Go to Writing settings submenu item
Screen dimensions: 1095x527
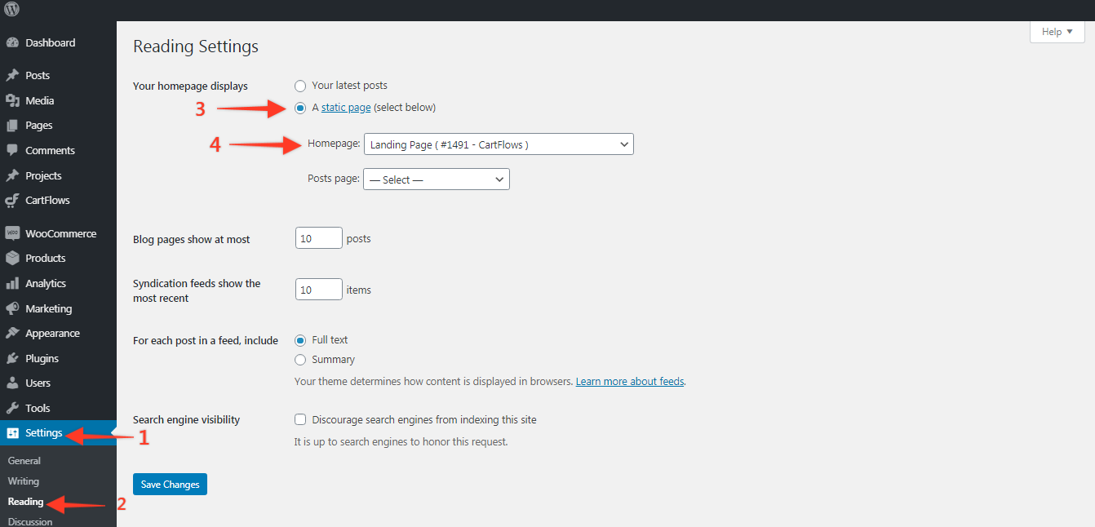[24, 481]
